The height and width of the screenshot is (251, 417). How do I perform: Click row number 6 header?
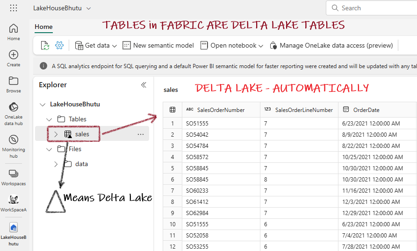coord(173,179)
